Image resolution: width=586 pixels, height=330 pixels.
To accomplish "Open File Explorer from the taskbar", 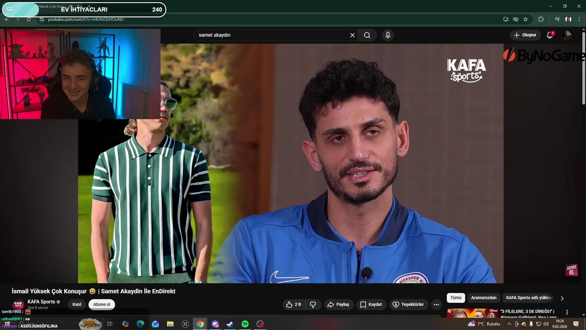I will [170, 324].
